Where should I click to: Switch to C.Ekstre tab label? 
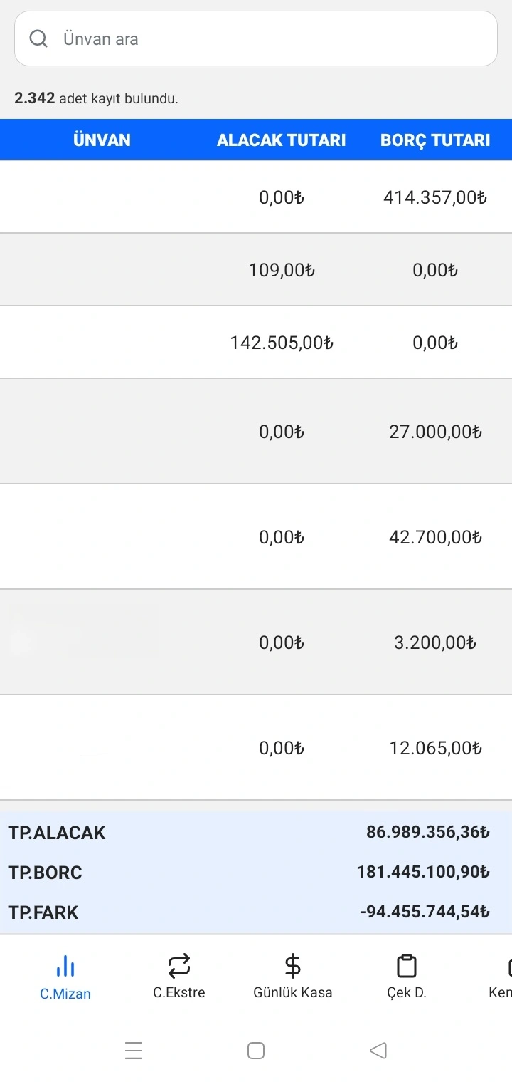[x=179, y=992]
